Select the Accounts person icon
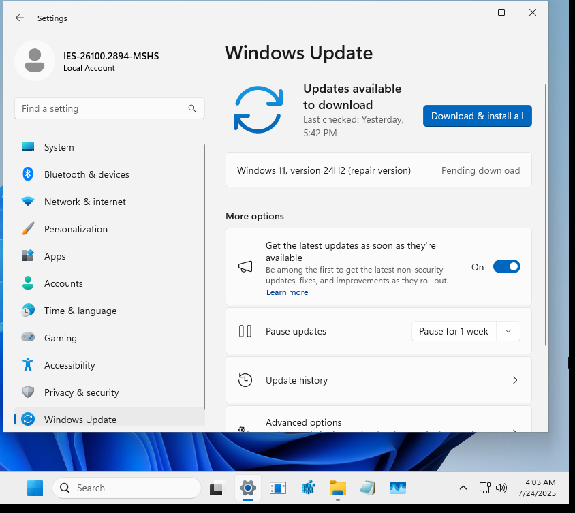This screenshot has height=513, width=575. 28,283
